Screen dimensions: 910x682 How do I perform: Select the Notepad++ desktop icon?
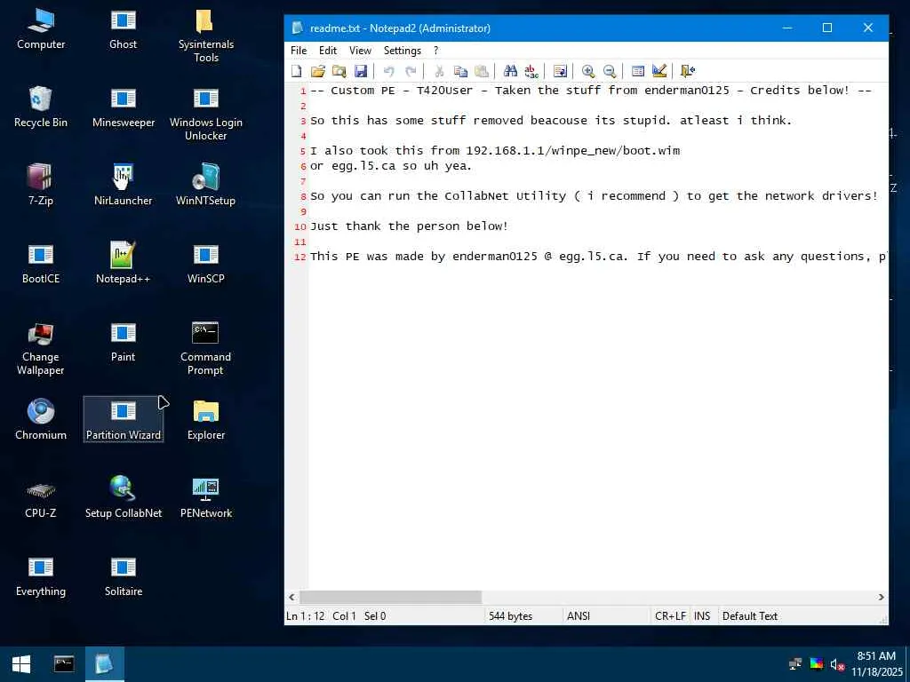123,264
